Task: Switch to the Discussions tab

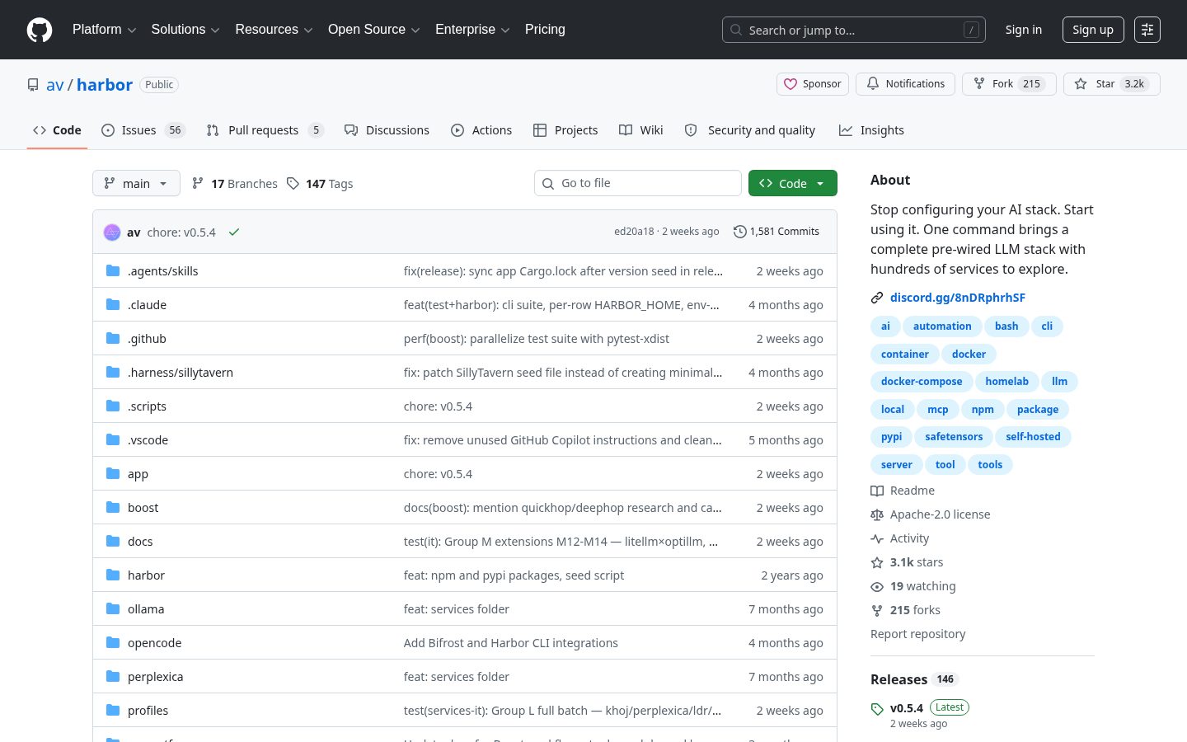Action: click(x=387, y=130)
